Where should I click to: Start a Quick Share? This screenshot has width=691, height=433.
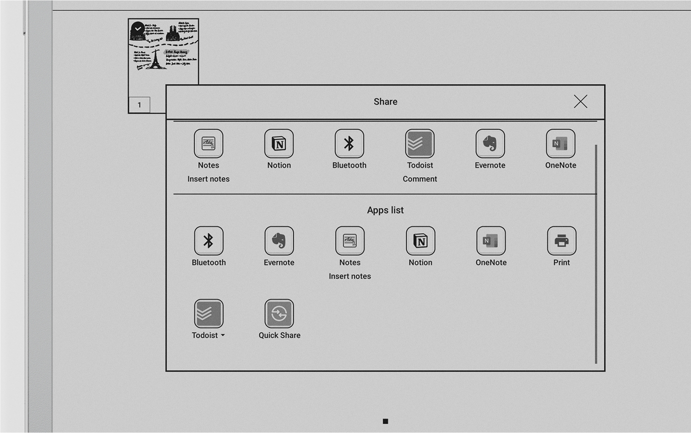click(x=279, y=313)
